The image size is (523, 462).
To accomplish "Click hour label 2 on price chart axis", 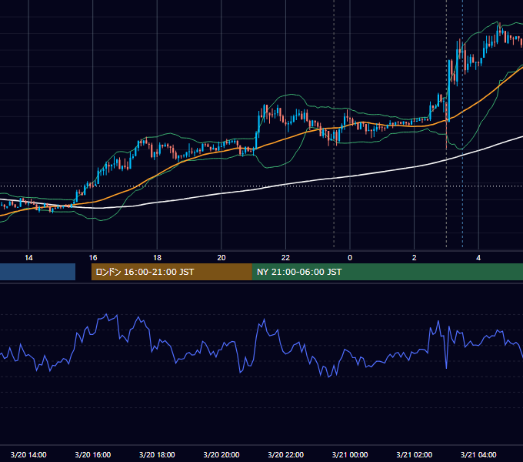I will 415,258.
